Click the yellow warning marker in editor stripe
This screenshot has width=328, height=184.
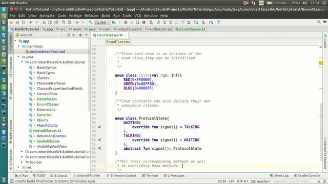tap(321, 63)
